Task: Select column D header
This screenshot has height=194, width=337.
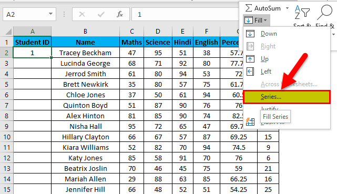Action: (x=158, y=32)
